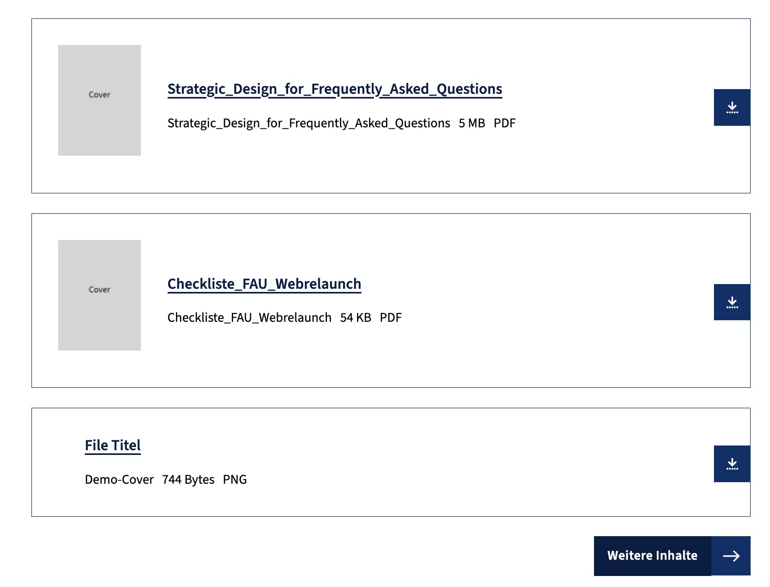Download the File Titel PNG via icon

point(732,464)
